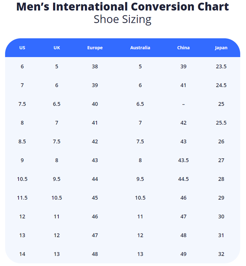Screen dimensions: 246x266
Task: Click the UK column header
Action: 57,48
